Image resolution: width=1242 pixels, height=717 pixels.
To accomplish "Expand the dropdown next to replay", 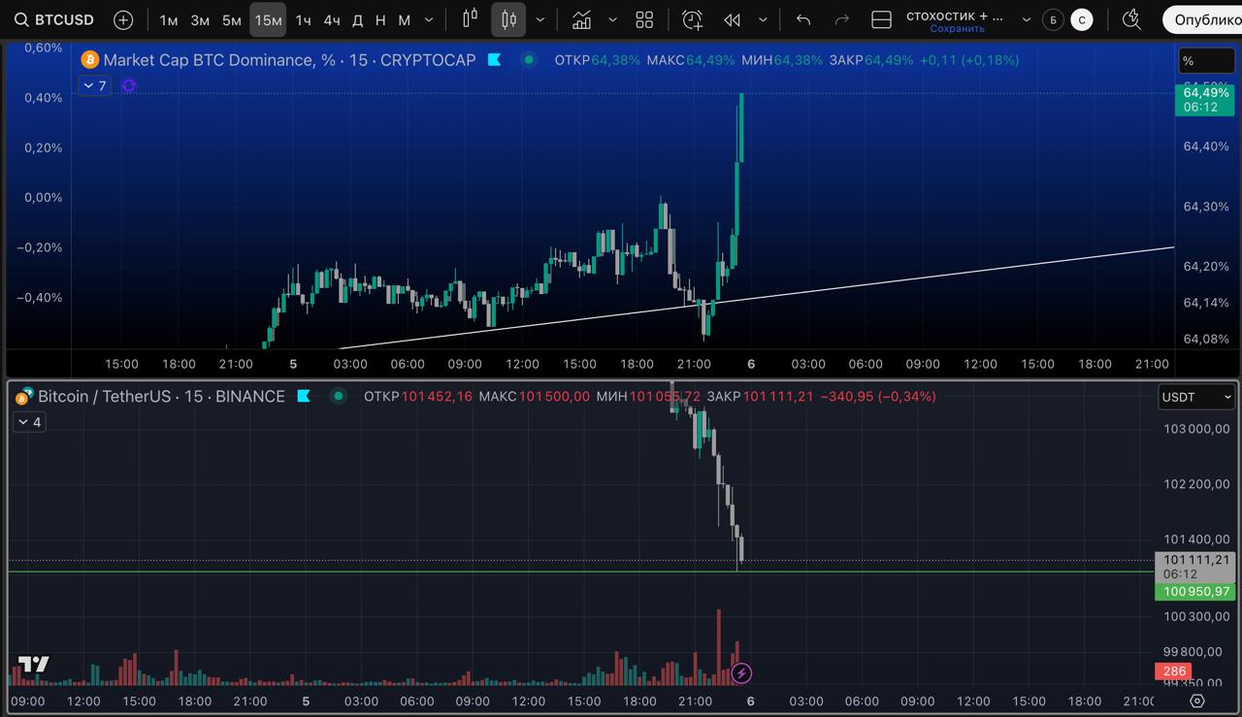I will point(763,19).
